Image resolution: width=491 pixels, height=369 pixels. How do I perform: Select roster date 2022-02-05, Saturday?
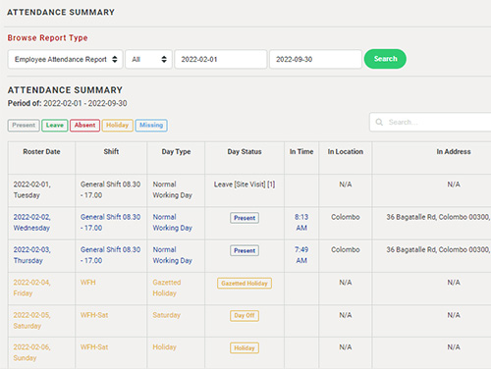(x=32, y=320)
